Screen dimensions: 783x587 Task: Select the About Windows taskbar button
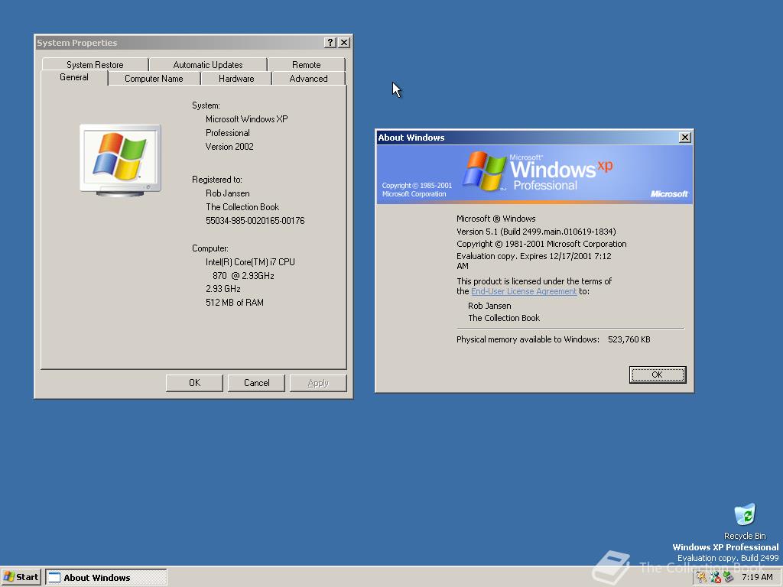pyautogui.click(x=106, y=578)
